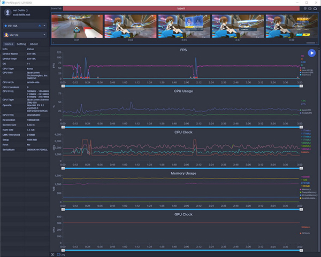Select the Device tab
Viewport: 321px width, 257px height.
coord(9,44)
